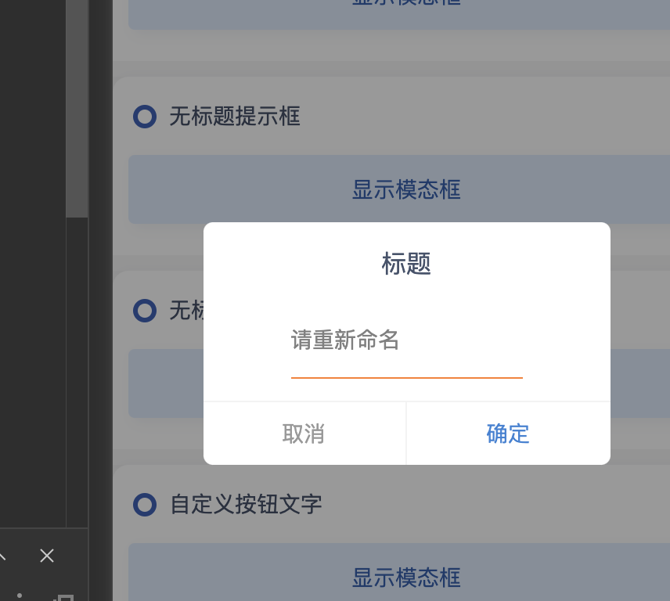Click the 取消 button in the dialog
The height and width of the screenshot is (601, 670).
[x=304, y=433]
